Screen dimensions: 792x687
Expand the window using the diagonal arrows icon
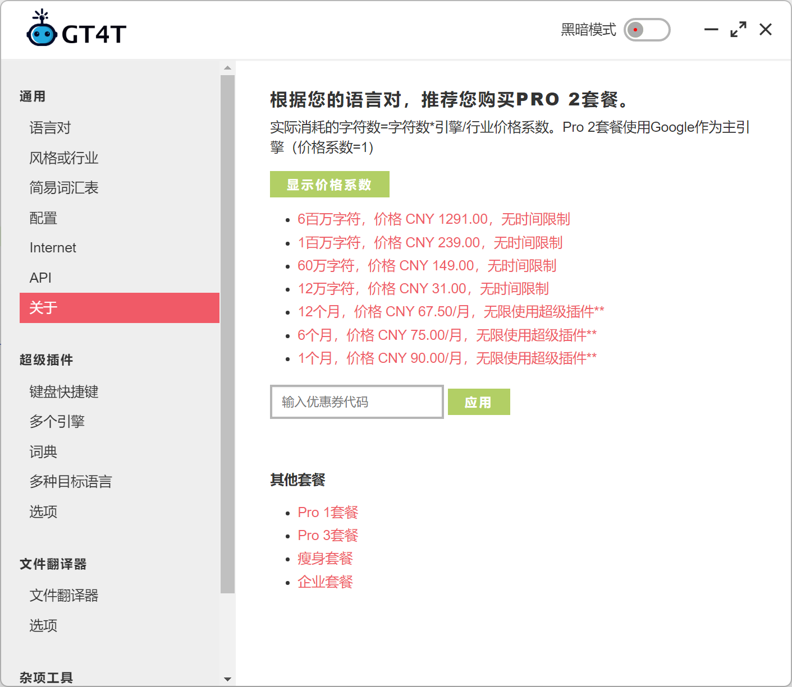point(738,30)
